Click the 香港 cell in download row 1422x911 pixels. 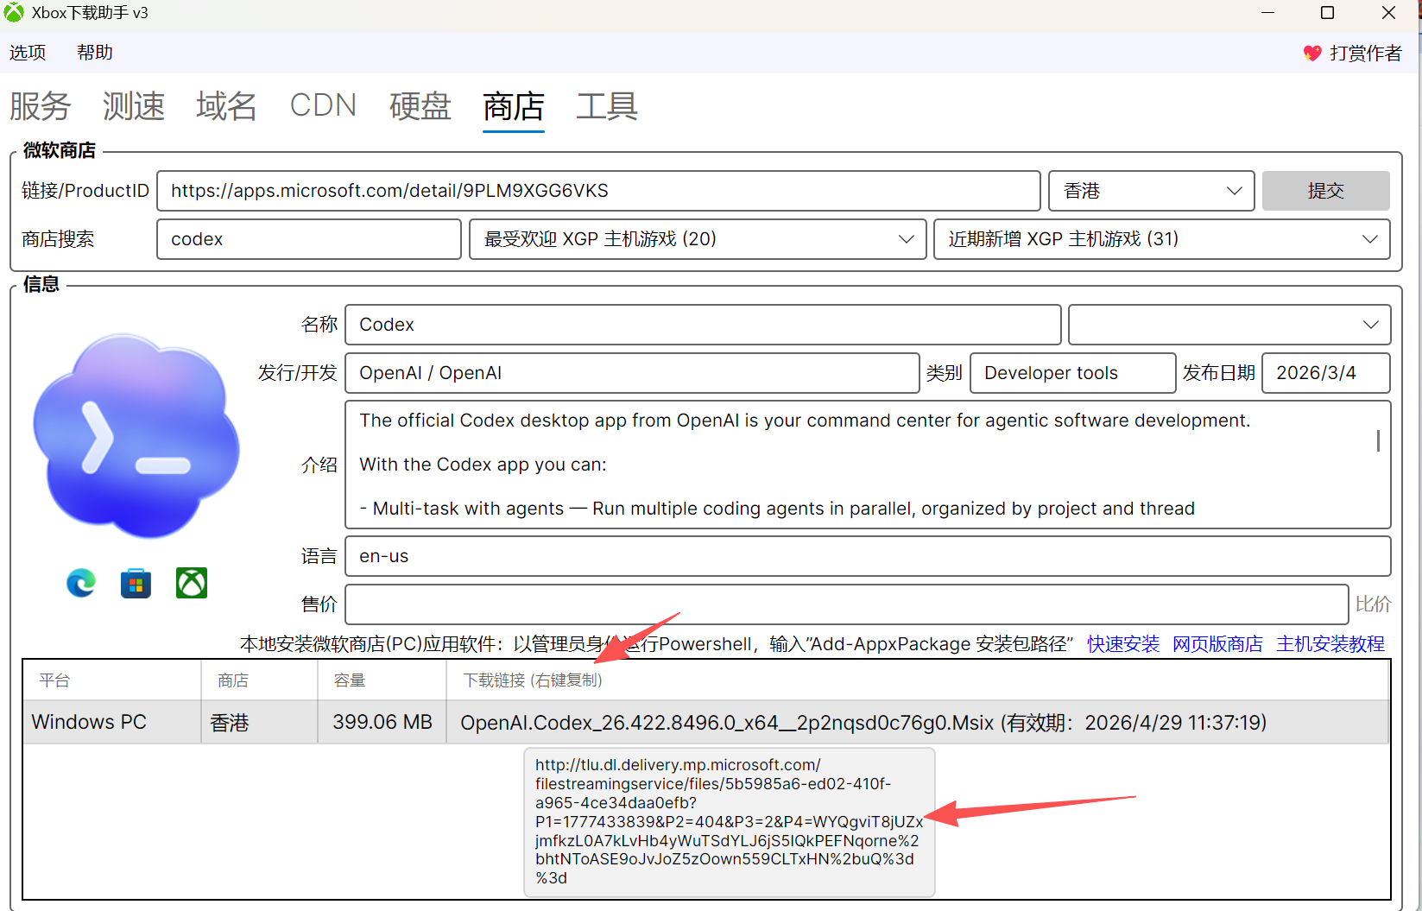click(x=260, y=722)
